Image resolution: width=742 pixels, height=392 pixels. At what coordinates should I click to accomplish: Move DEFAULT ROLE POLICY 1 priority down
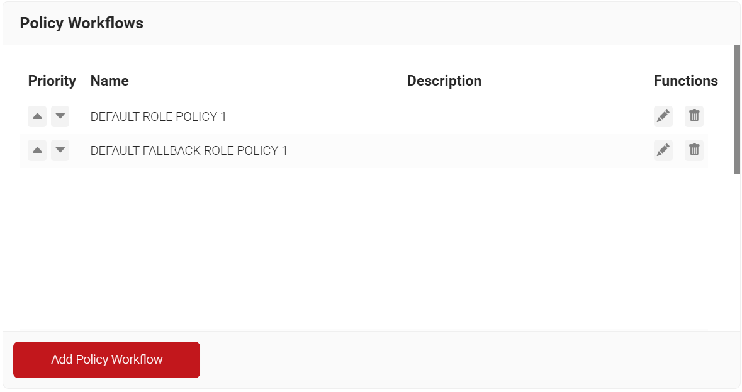tap(60, 116)
